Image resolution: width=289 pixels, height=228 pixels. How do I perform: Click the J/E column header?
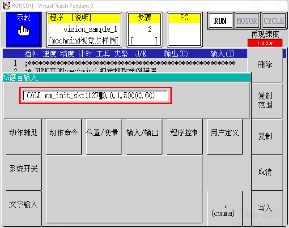coord(141,54)
